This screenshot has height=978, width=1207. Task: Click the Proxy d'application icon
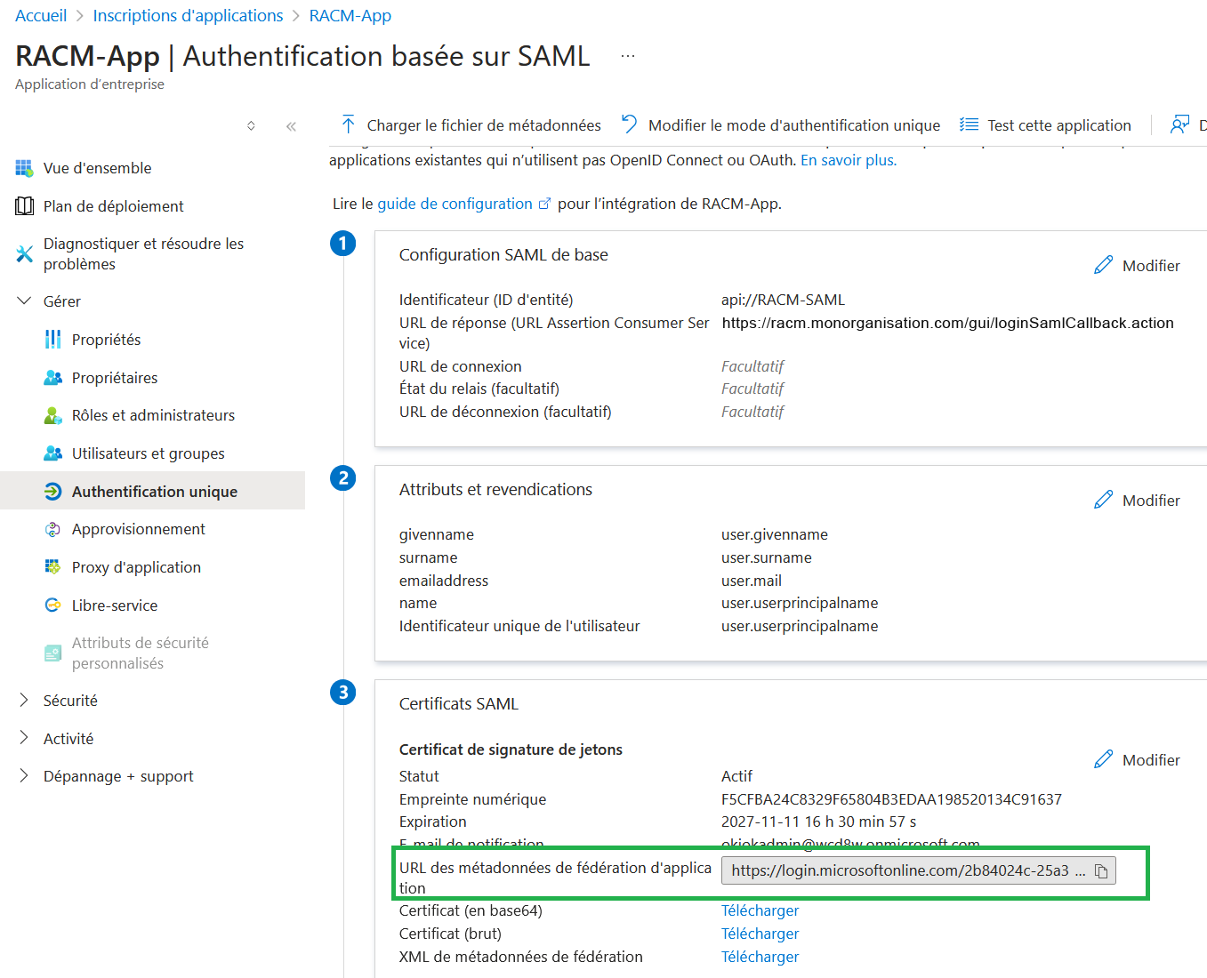point(53,567)
